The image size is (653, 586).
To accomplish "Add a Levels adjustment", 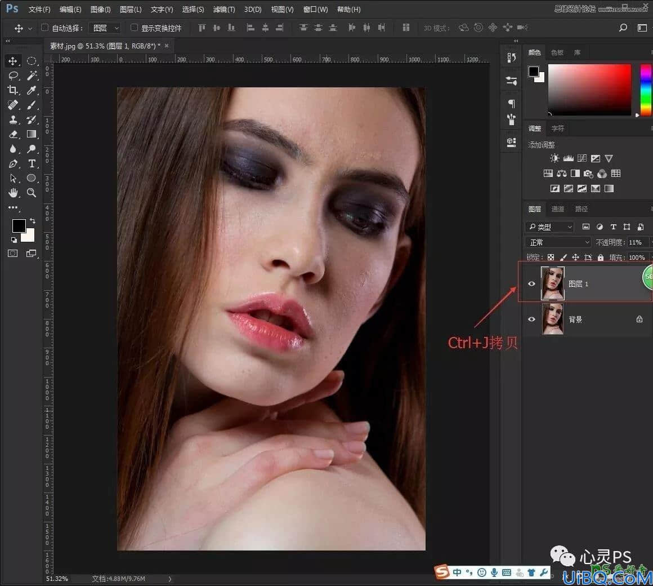I will pos(568,158).
